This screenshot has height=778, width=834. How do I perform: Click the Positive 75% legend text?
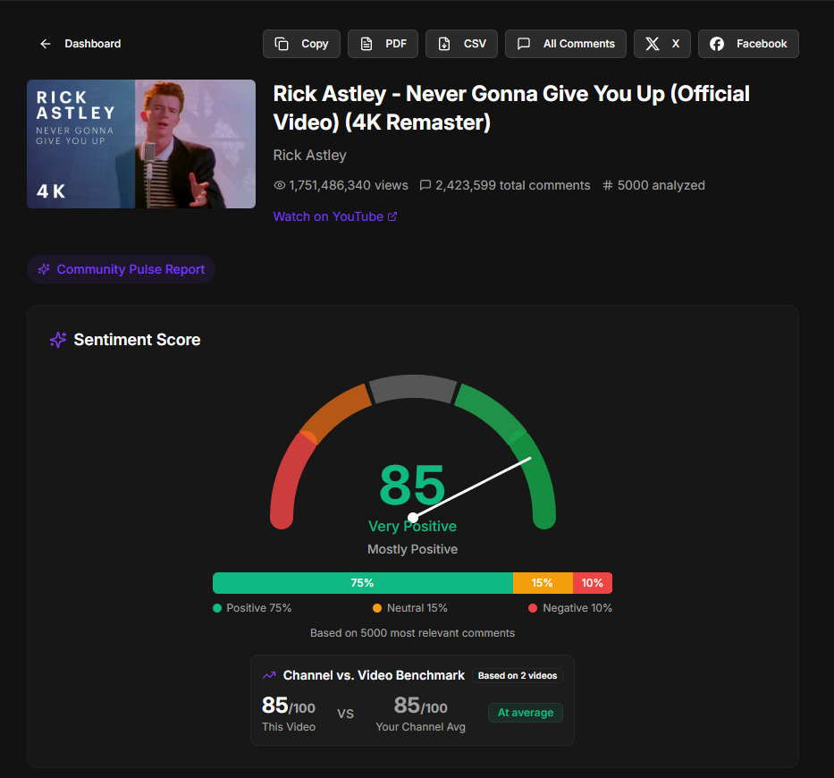(x=259, y=608)
